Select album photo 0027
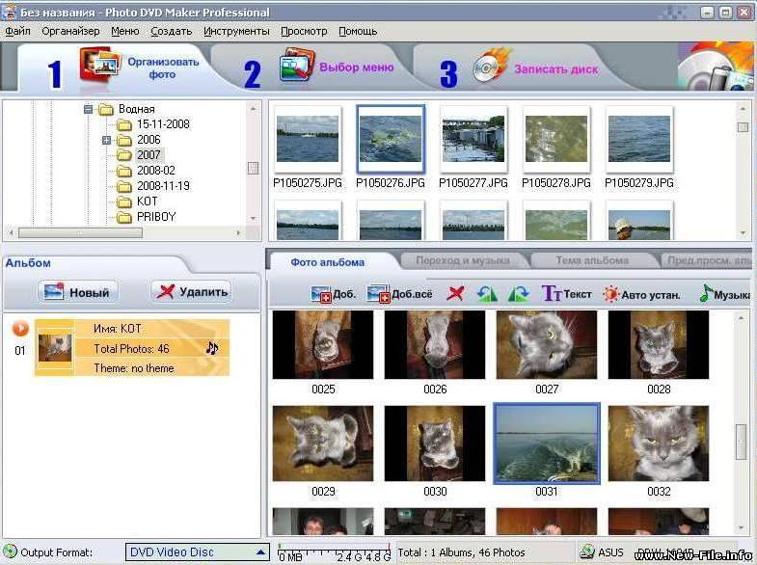This screenshot has height=565, width=757. [547, 344]
